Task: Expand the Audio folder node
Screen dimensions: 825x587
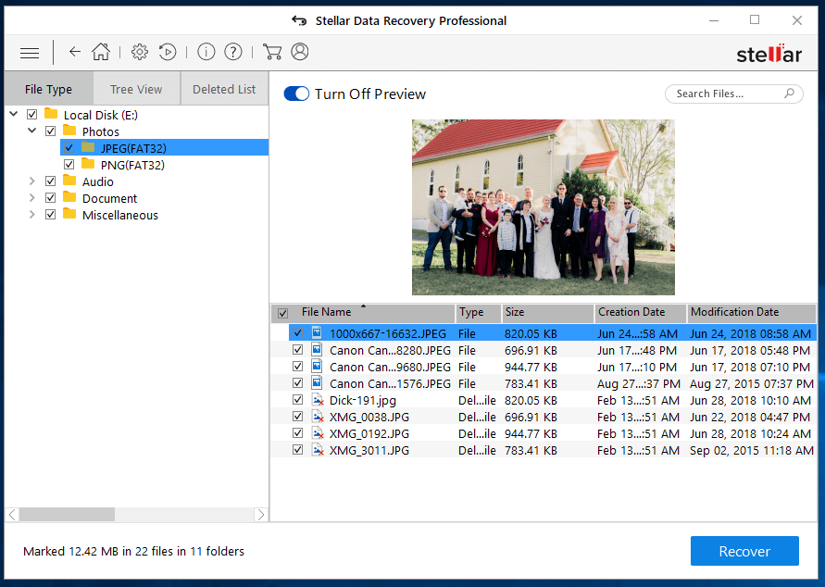Action: tap(32, 181)
